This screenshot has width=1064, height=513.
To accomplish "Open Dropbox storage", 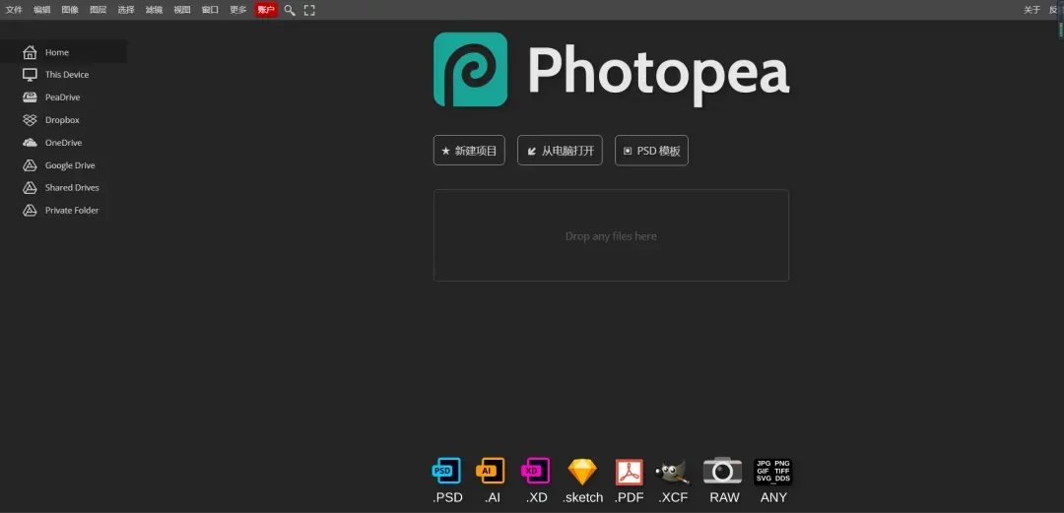I will (63, 120).
